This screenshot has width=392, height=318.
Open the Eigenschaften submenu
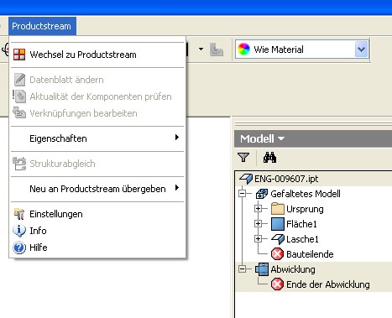(x=97, y=138)
